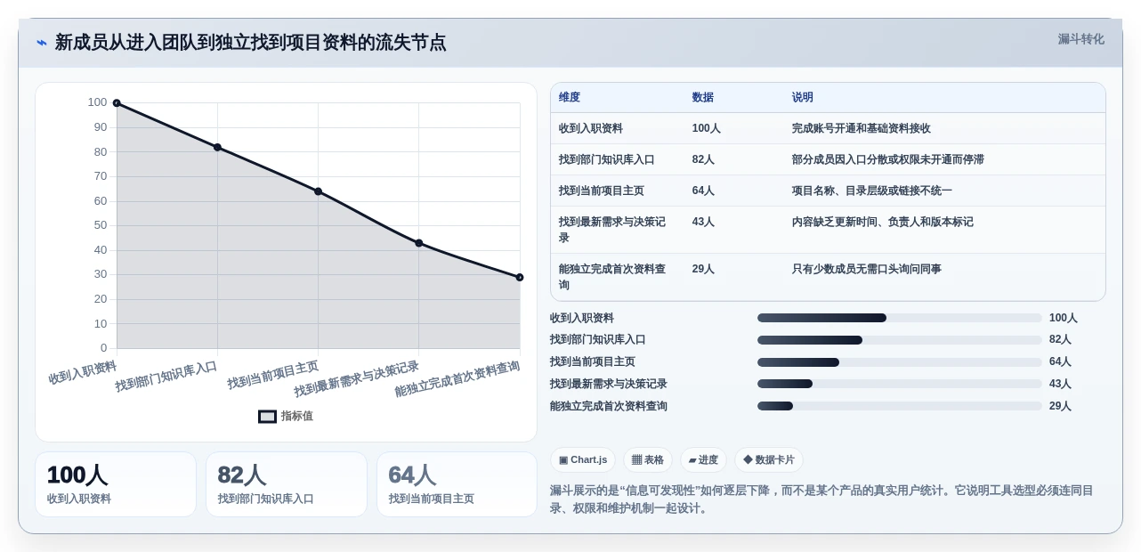The width and height of the screenshot is (1141, 552).
Task: Click the page title about 流失节点
Action: (250, 43)
